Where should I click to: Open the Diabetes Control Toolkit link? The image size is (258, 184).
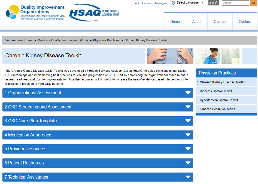216,91
